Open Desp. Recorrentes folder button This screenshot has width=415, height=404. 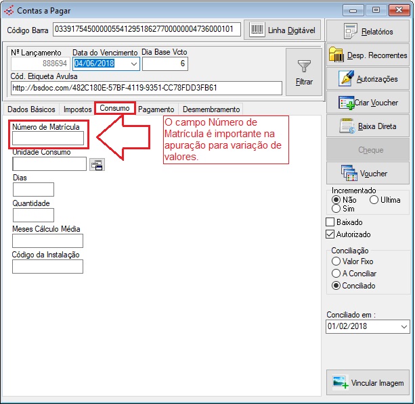(368, 55)
